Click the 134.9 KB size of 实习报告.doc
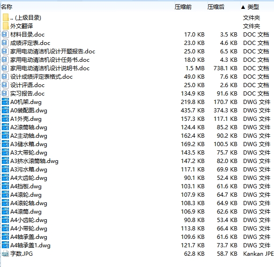 pos(193,93)
